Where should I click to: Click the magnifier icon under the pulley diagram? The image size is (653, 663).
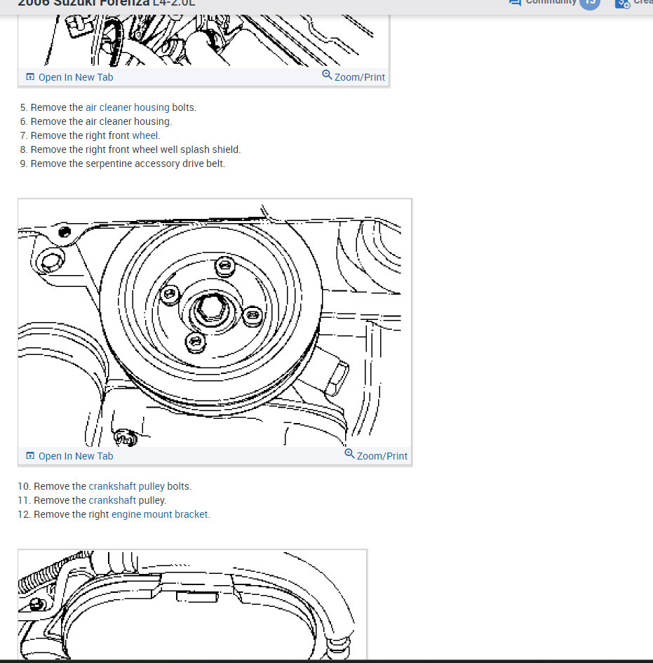pos(349,454)
